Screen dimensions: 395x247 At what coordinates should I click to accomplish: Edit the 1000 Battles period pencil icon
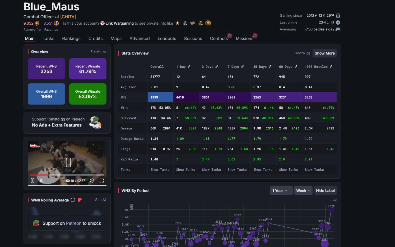pyautogui.click(x=331, y=66)
